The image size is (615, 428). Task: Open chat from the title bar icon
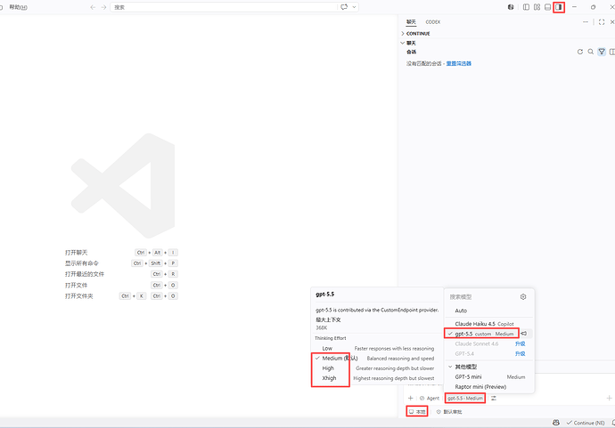click(344, 7)
